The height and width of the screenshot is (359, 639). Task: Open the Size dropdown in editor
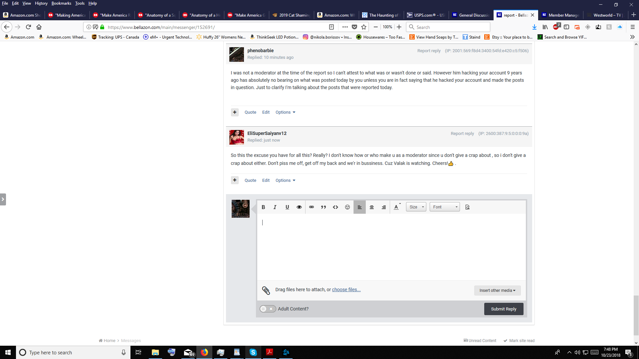coord(416,207)
